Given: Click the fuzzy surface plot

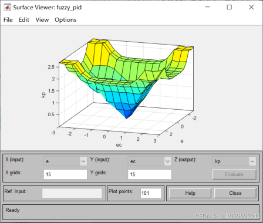Looking at the screenshot, I should (x=126, y=78).
